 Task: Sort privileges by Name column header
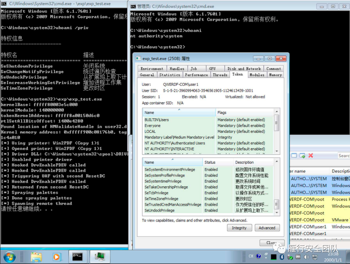click(172, 162)
